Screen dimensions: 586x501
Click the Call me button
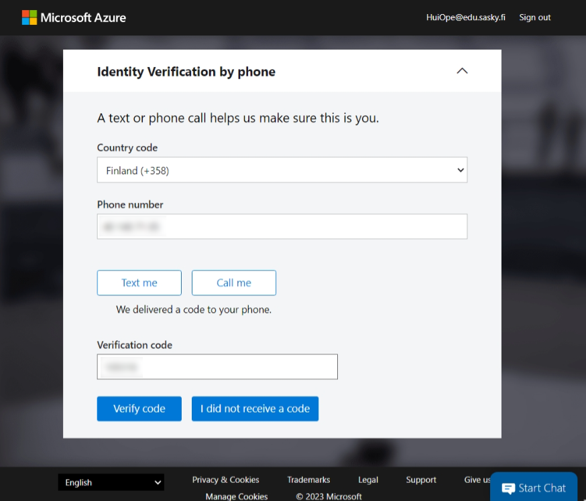point(234,283)
